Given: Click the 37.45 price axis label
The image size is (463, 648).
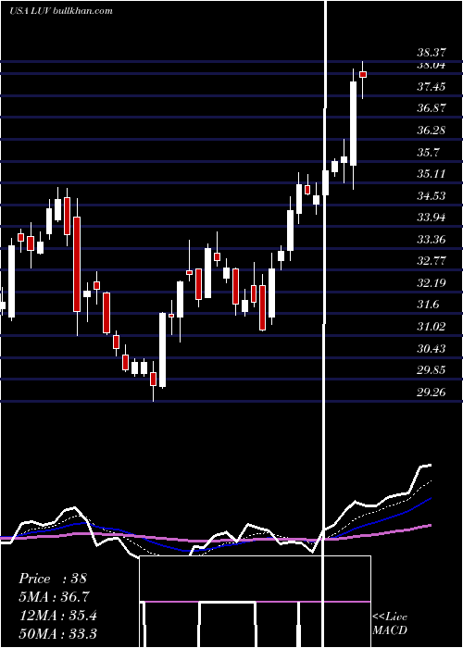Looking at the screenshot, I should [x=432, y=87].
